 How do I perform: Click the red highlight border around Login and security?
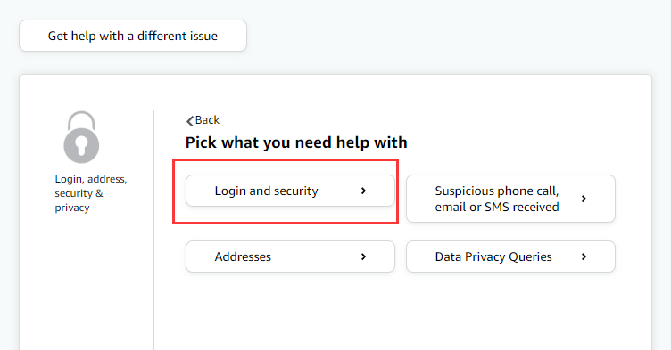[286, 161]
